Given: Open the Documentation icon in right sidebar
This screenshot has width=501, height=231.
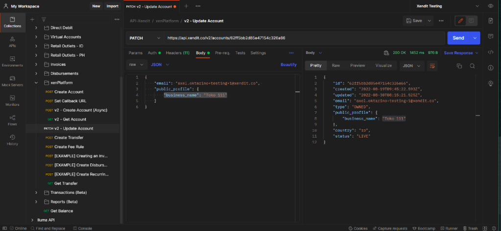Looking at the screenshot, I should 491,21.
